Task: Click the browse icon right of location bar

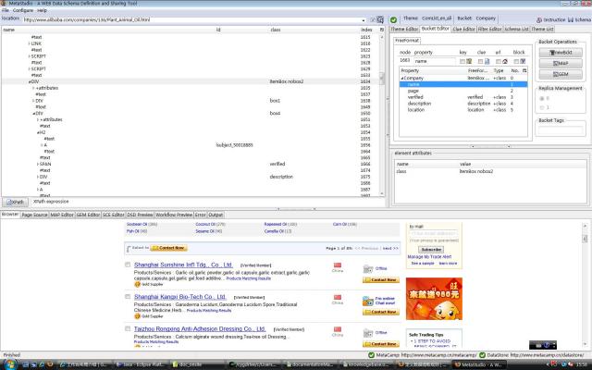Action: pos(380,19)
